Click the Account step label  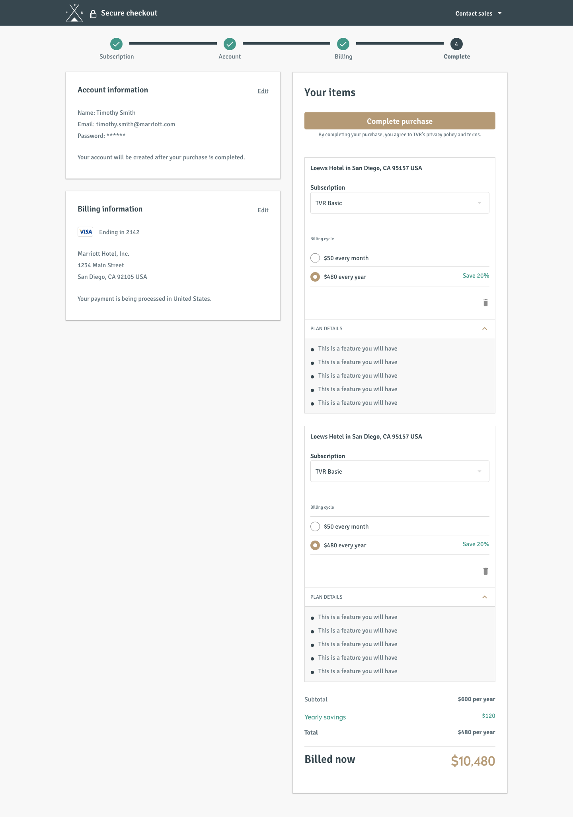(230, 57)
